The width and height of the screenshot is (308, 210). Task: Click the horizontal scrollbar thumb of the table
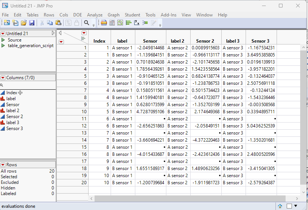pyautogui.click(x=190, y=199)
